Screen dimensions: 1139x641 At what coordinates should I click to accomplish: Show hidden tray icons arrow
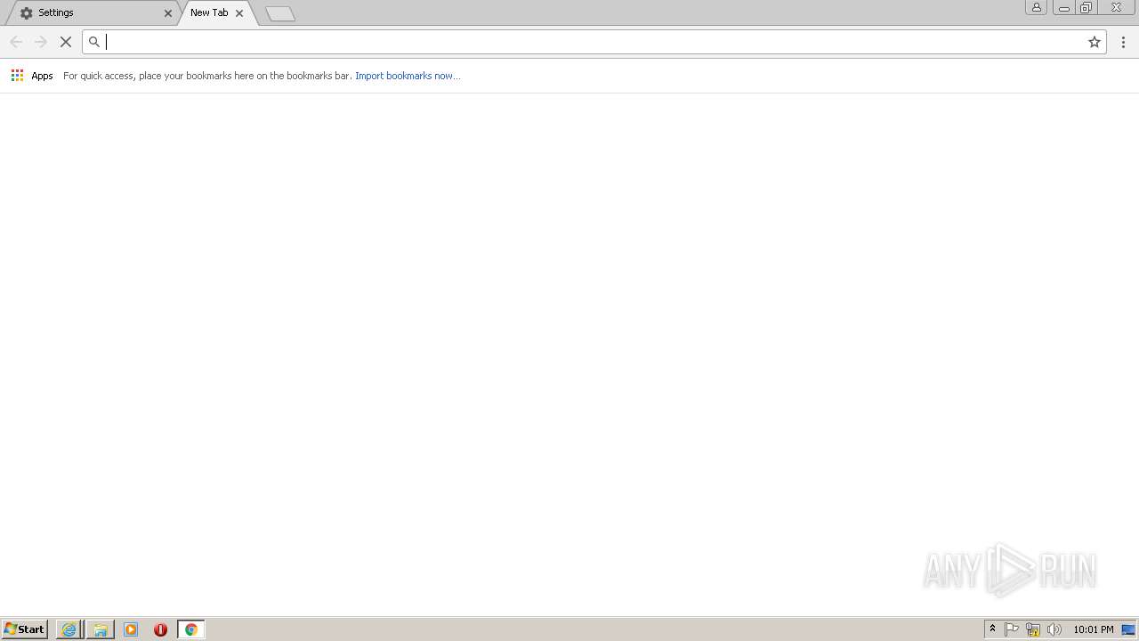993,629
